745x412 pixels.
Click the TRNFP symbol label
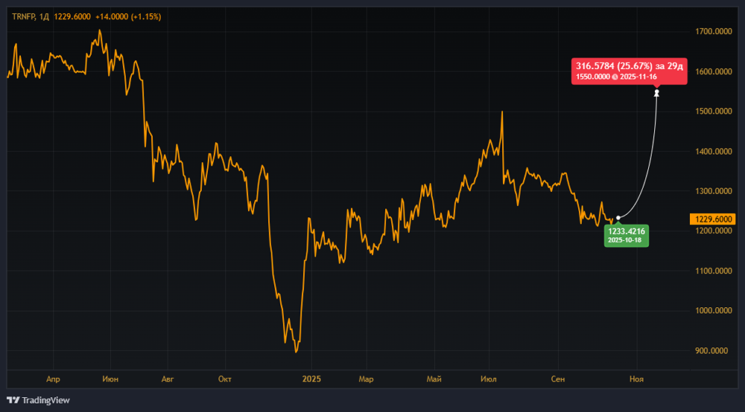click(23, 16)
